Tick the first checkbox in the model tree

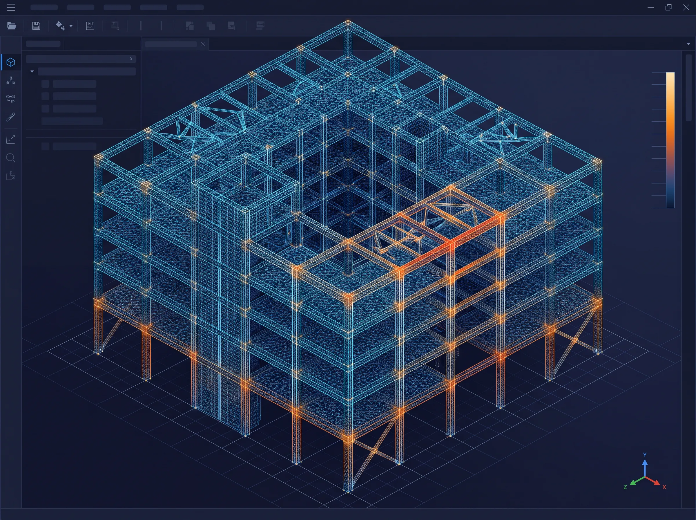coord(45,84)
